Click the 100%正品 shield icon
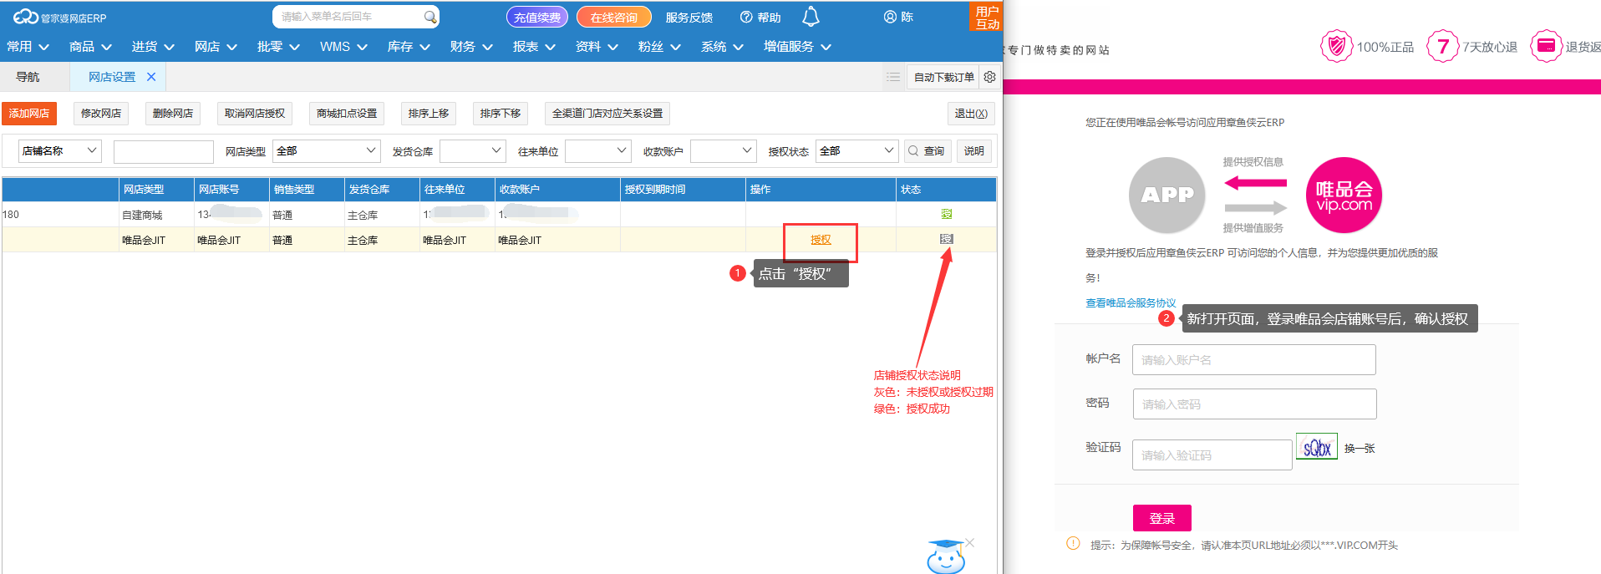Screen dimensions: 1601x574 coord(1336,46)
